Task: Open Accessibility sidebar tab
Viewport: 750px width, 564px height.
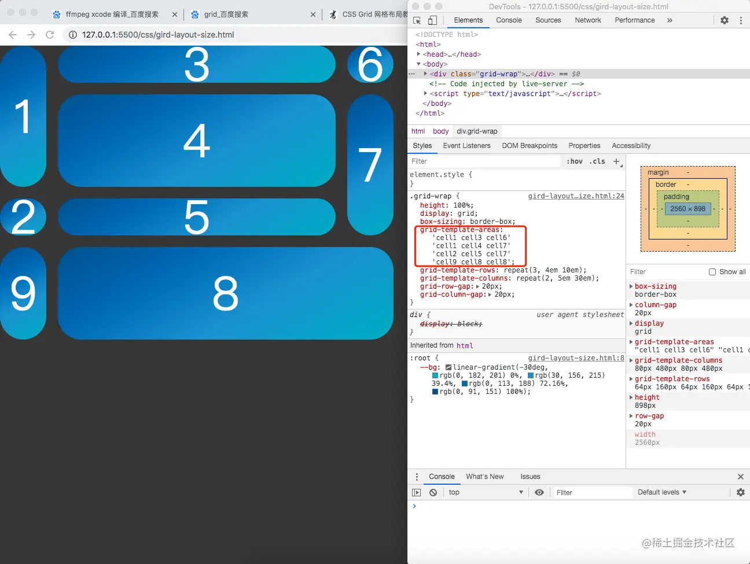Action: (631, 146)
